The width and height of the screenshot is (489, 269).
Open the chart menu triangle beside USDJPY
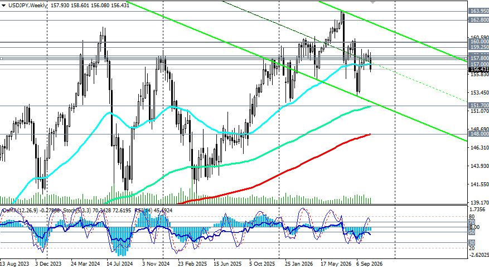tap(3, 6)
